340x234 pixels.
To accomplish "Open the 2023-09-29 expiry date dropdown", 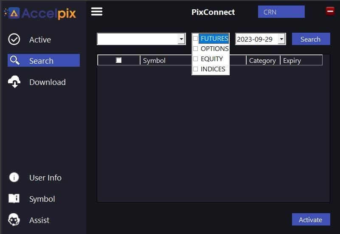I will tap(281, 39).
